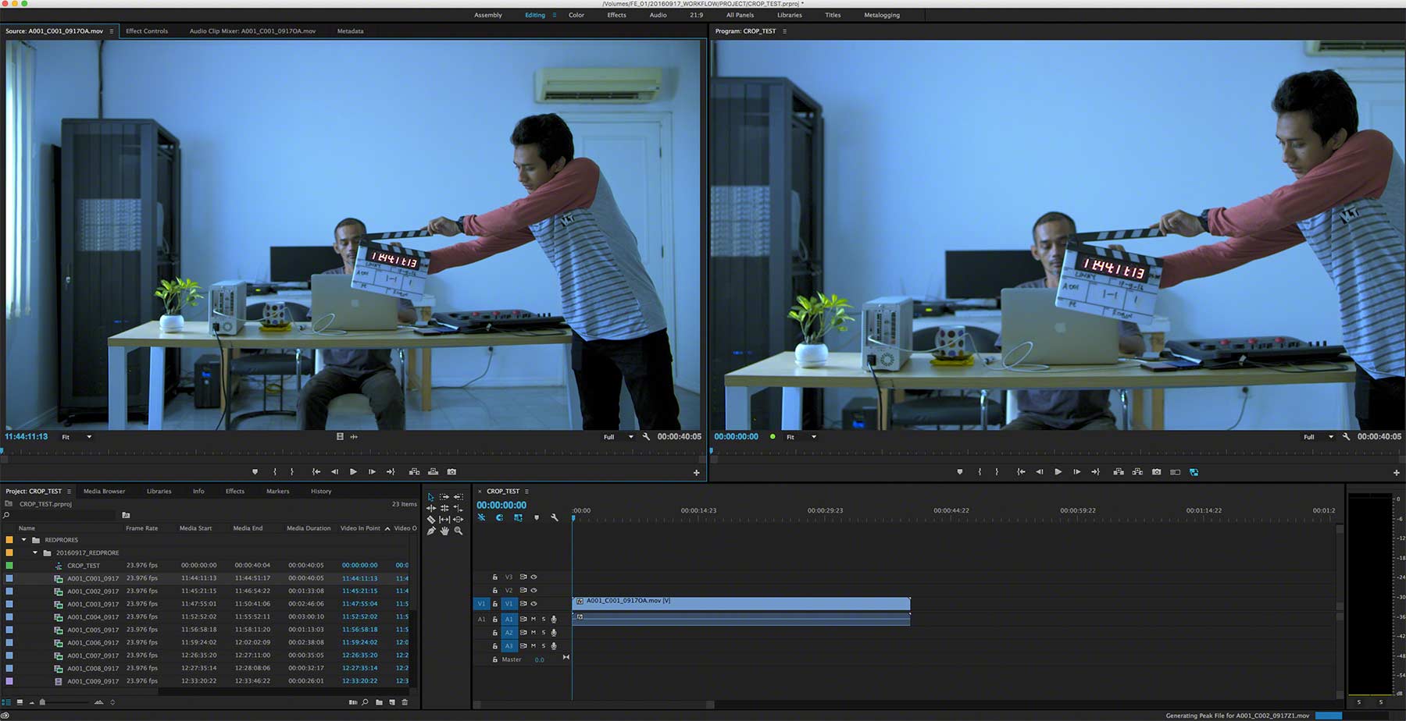
Task: Mute audio track A1
Action: click(533, 620)
